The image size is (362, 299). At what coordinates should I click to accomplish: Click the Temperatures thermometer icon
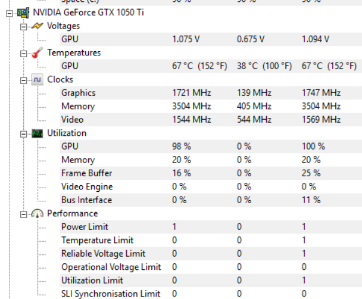click(x=37, y=52)
